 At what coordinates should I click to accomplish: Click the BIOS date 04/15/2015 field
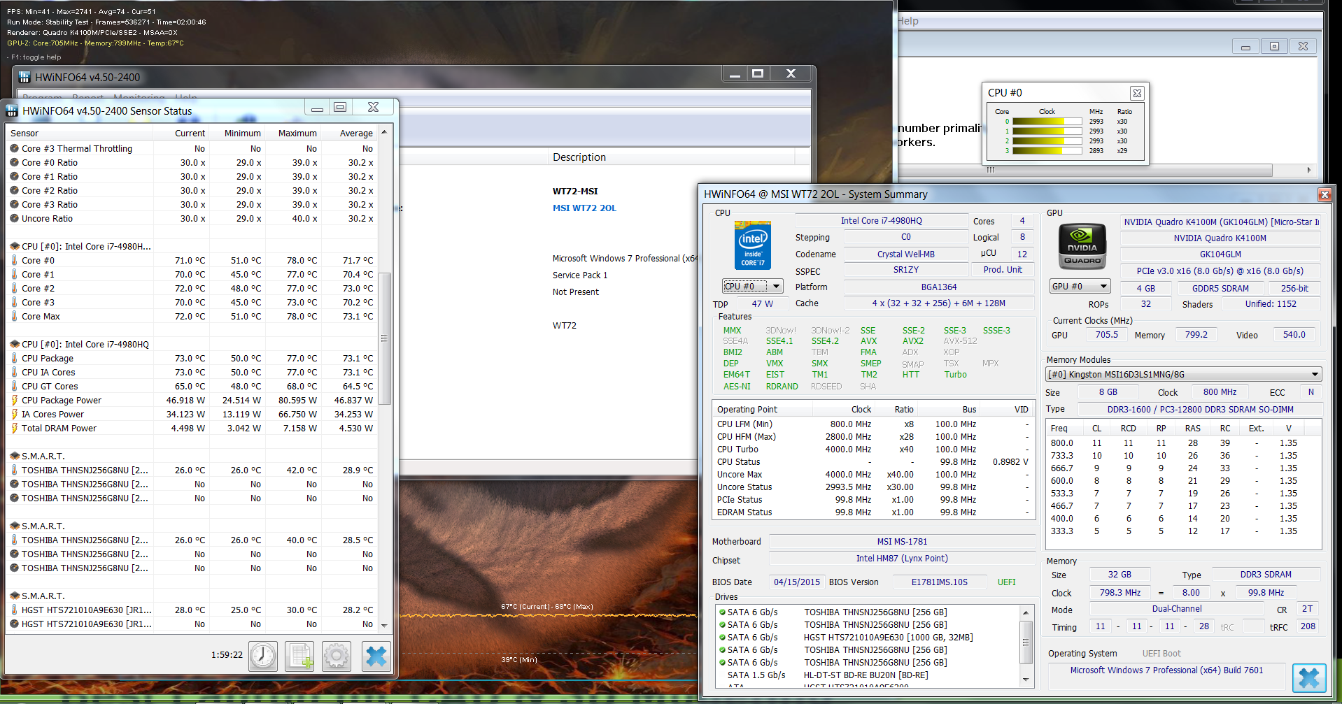pyautogui.click(x=796, y=582)
